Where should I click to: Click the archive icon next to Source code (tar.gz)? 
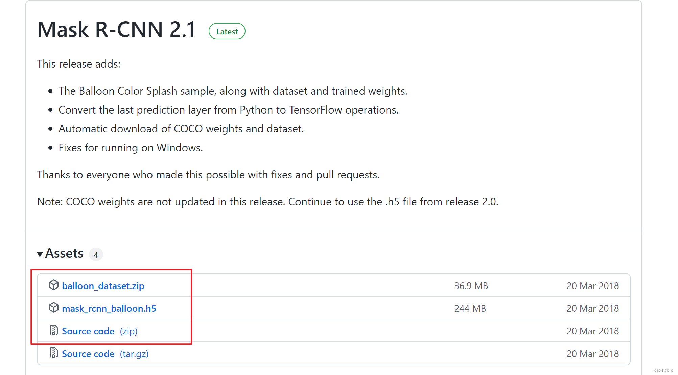[53, 353]
